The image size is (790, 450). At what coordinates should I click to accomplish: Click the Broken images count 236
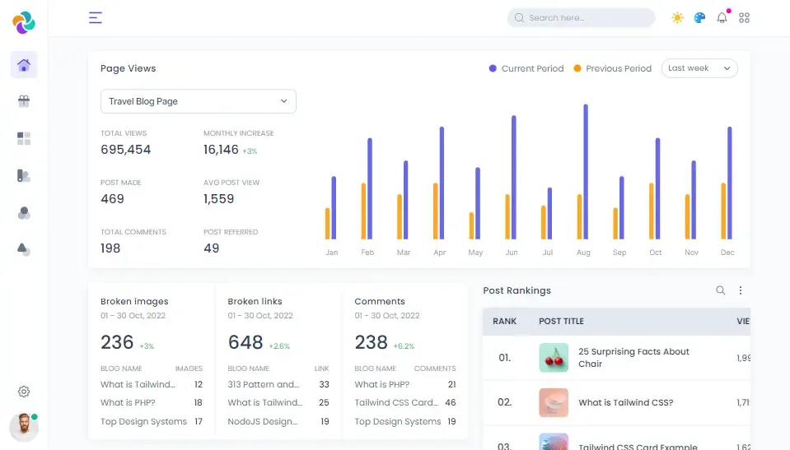pyautogui.click(x=117, y=342)
